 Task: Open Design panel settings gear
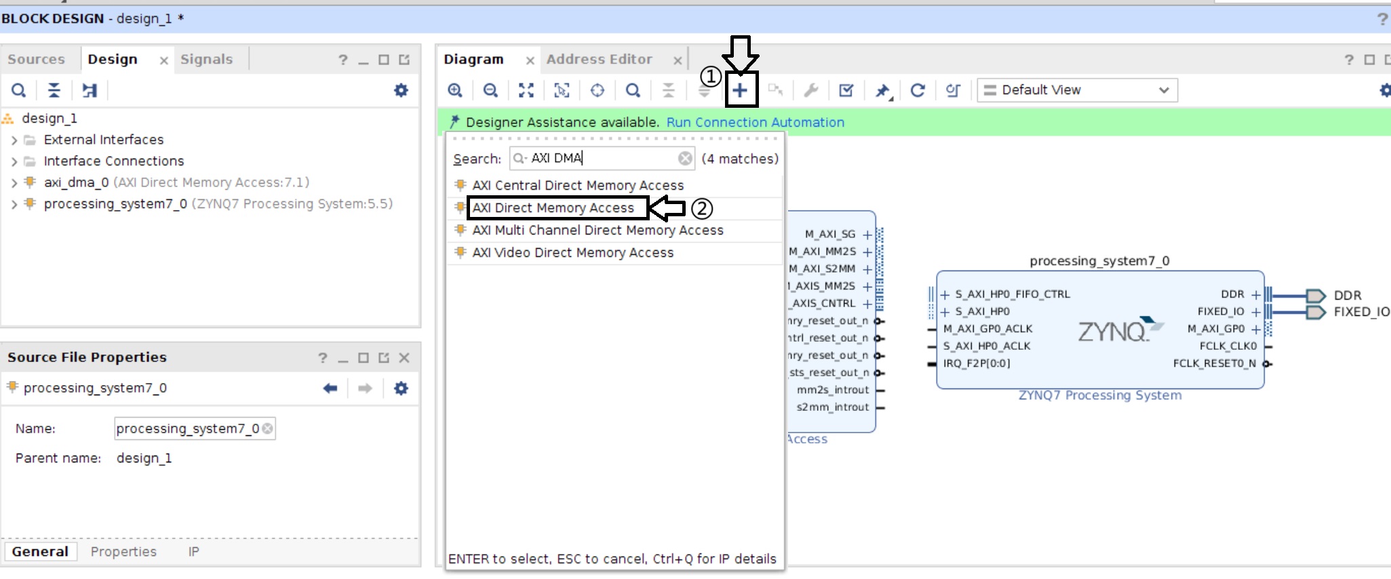tap(401, 90)
